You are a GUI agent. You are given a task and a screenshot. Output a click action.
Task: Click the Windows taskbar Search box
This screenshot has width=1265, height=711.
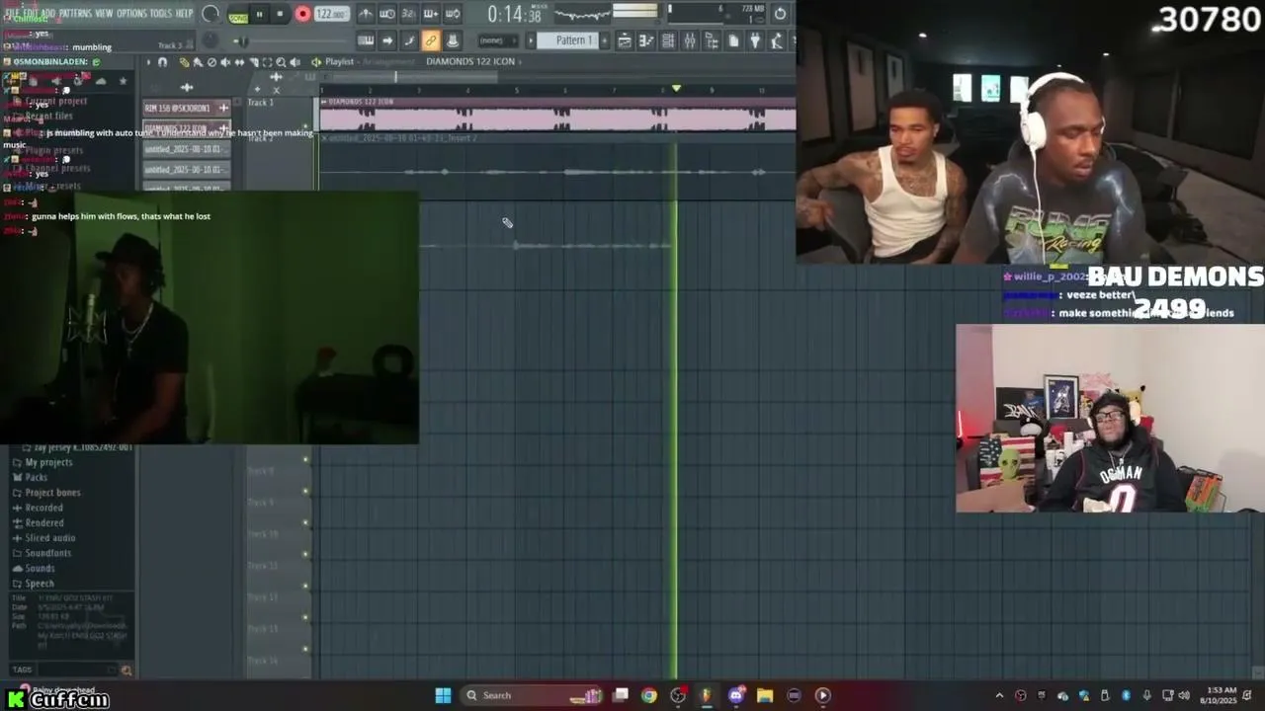[534, 695]
